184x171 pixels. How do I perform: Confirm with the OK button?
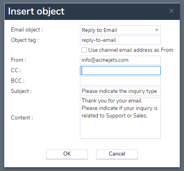pos(67,154)
